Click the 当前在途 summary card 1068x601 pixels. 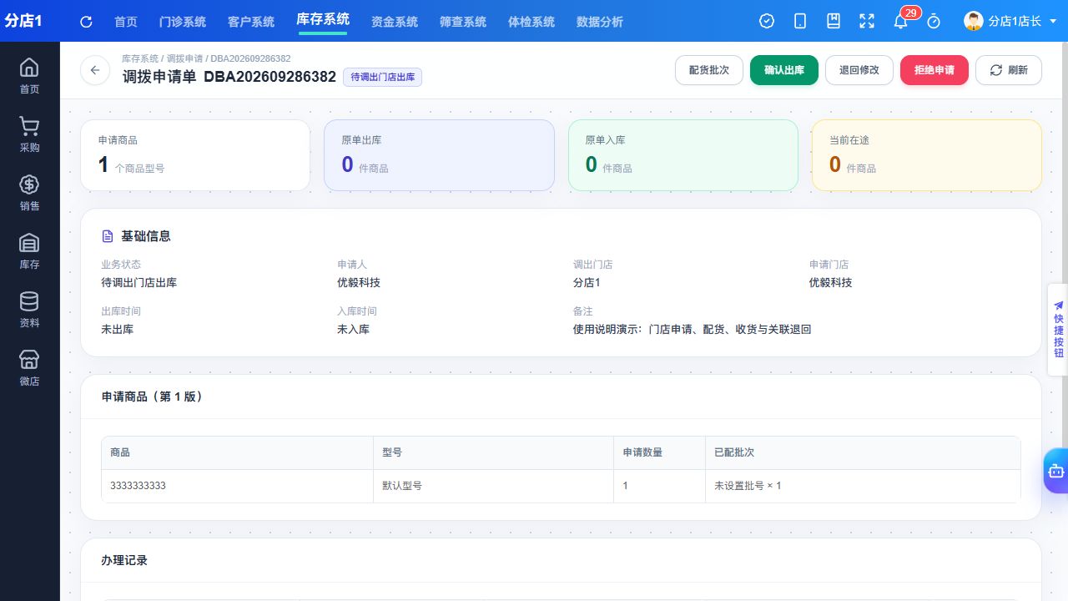click(x=927, y=155)
